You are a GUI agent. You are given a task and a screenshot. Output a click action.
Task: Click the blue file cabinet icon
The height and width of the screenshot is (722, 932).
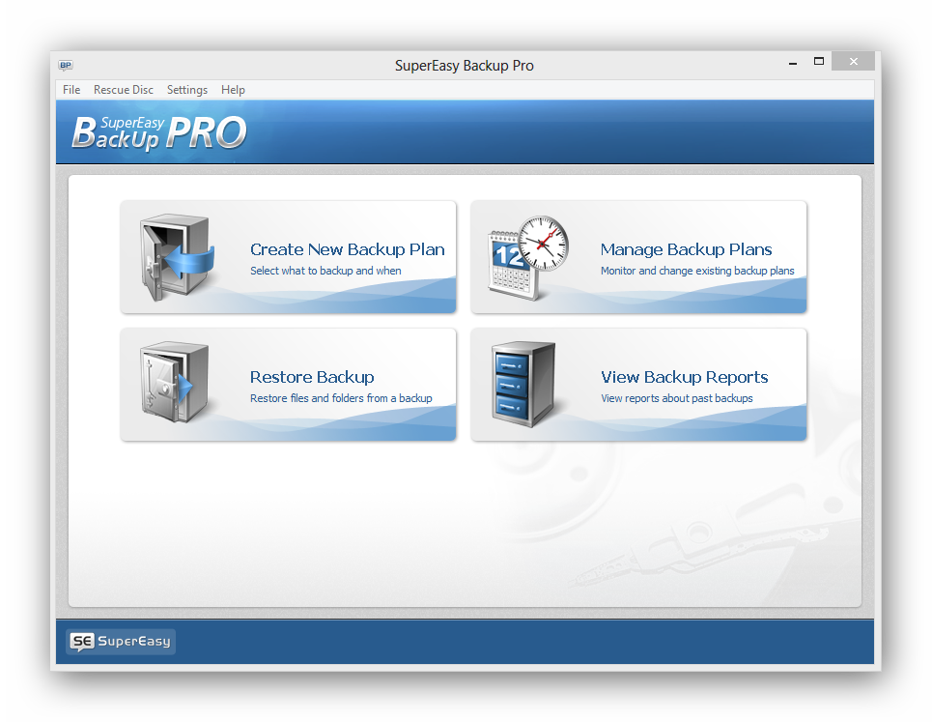[523, 384]
